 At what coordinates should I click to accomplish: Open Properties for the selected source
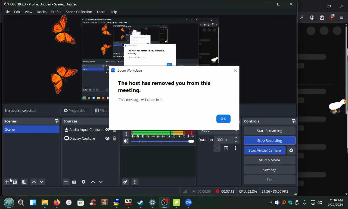point(74,110)
